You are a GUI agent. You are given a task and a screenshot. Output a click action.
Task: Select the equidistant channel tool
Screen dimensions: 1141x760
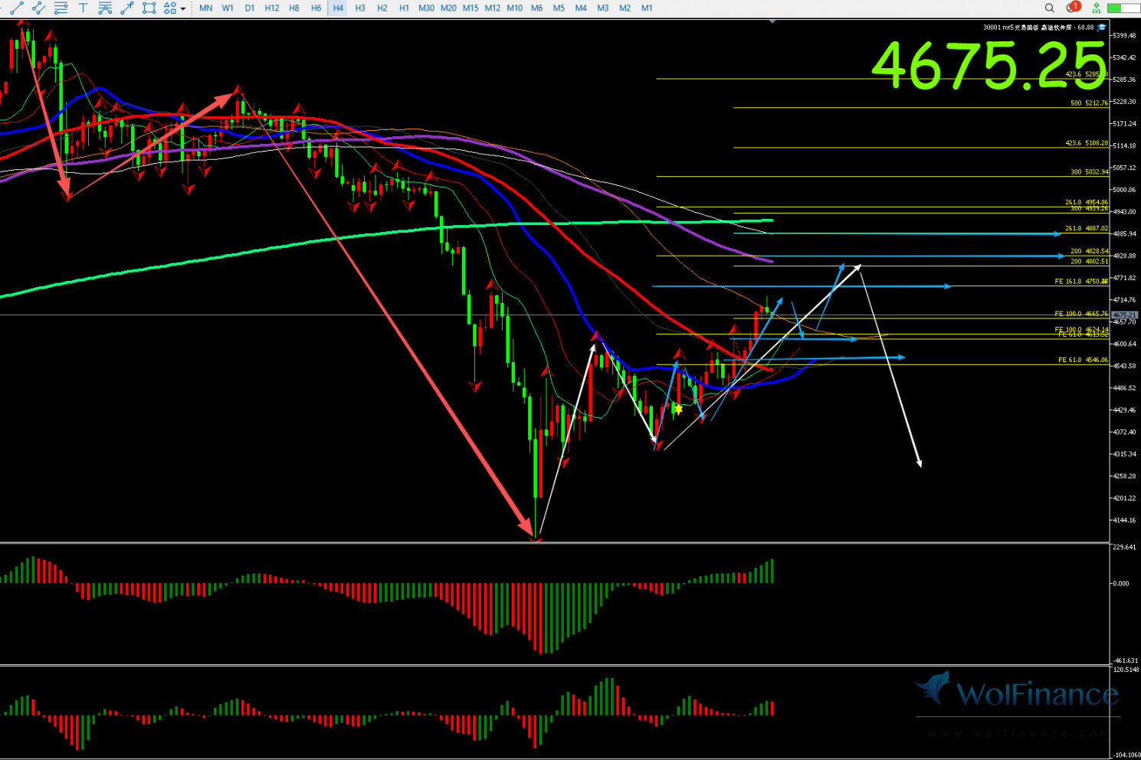tap(38, 8)
